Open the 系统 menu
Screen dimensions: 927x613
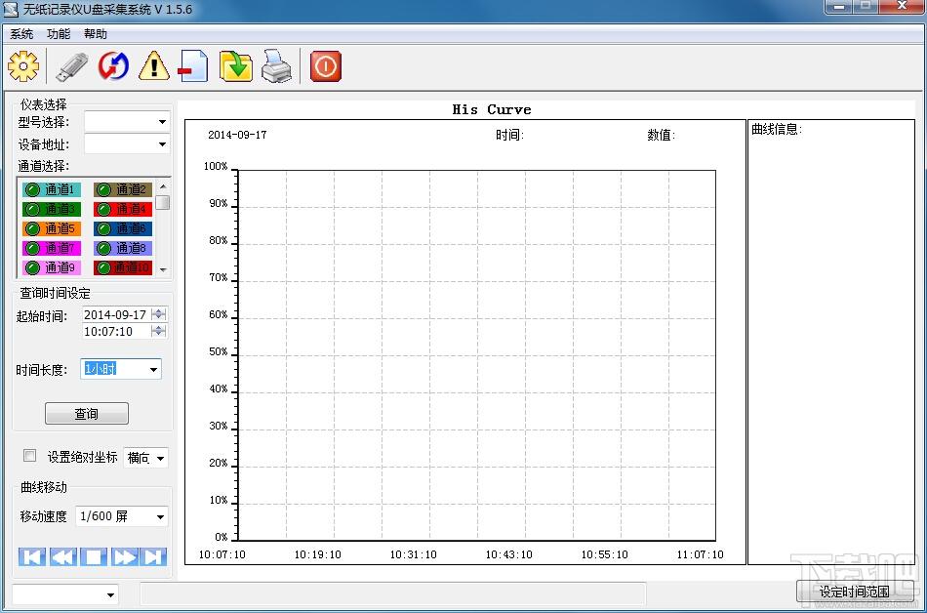click(x=21, y=34)
